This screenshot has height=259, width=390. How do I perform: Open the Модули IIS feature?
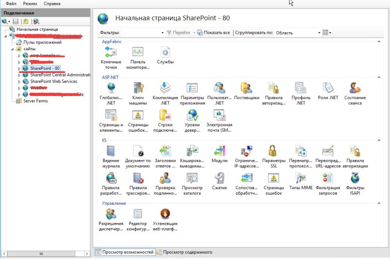(219, 154)
